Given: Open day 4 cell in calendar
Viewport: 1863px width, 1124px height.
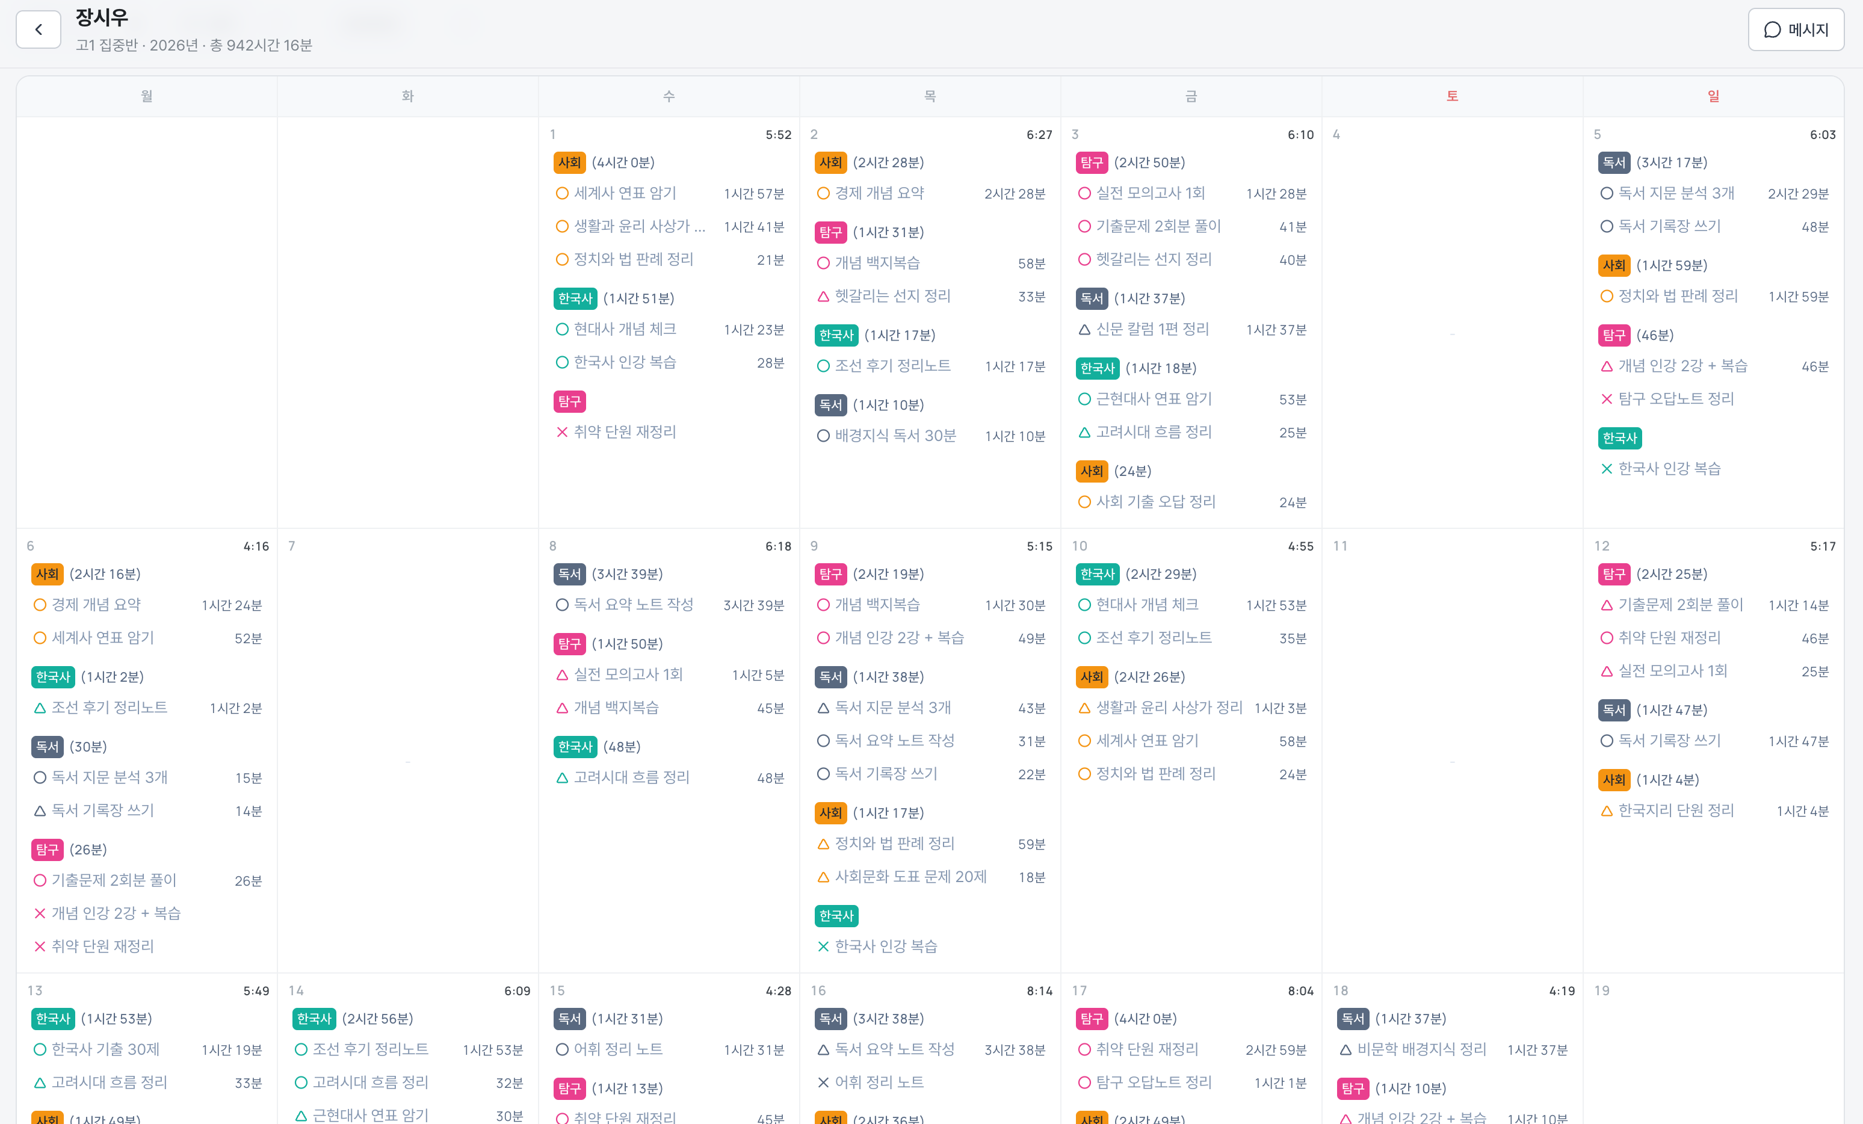Looking at the screenshot, I should coord(1451,322).
